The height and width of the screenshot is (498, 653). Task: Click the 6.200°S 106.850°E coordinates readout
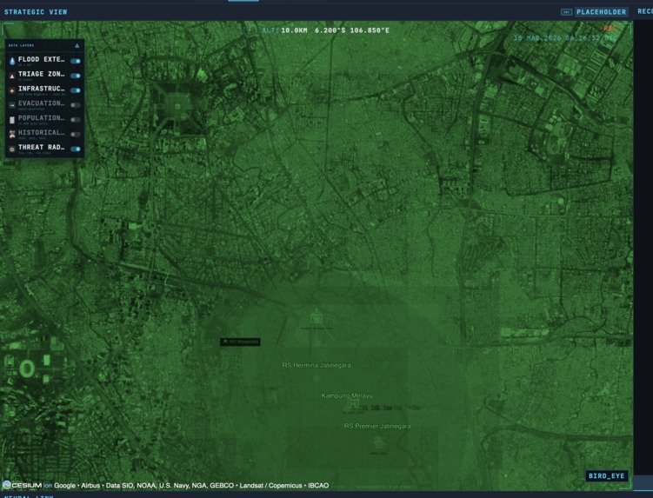point(352,30)
